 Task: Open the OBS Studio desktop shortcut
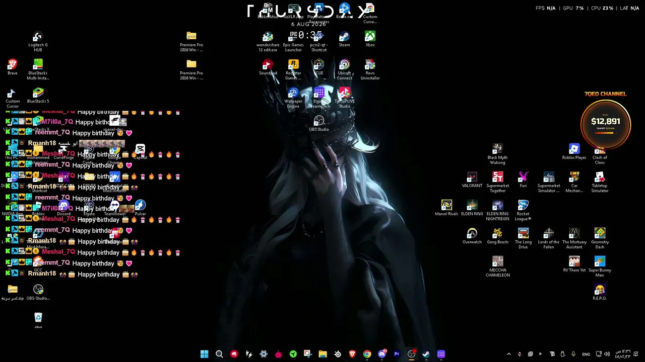(319, 124)
